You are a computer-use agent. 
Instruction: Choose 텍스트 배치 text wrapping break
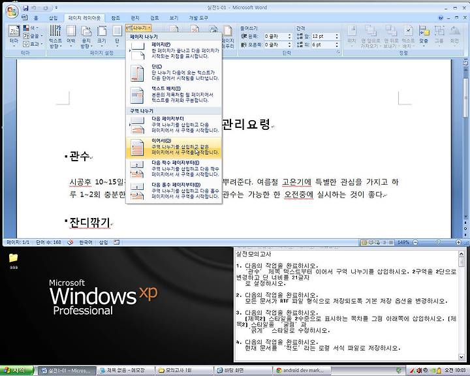coord(174,95)
